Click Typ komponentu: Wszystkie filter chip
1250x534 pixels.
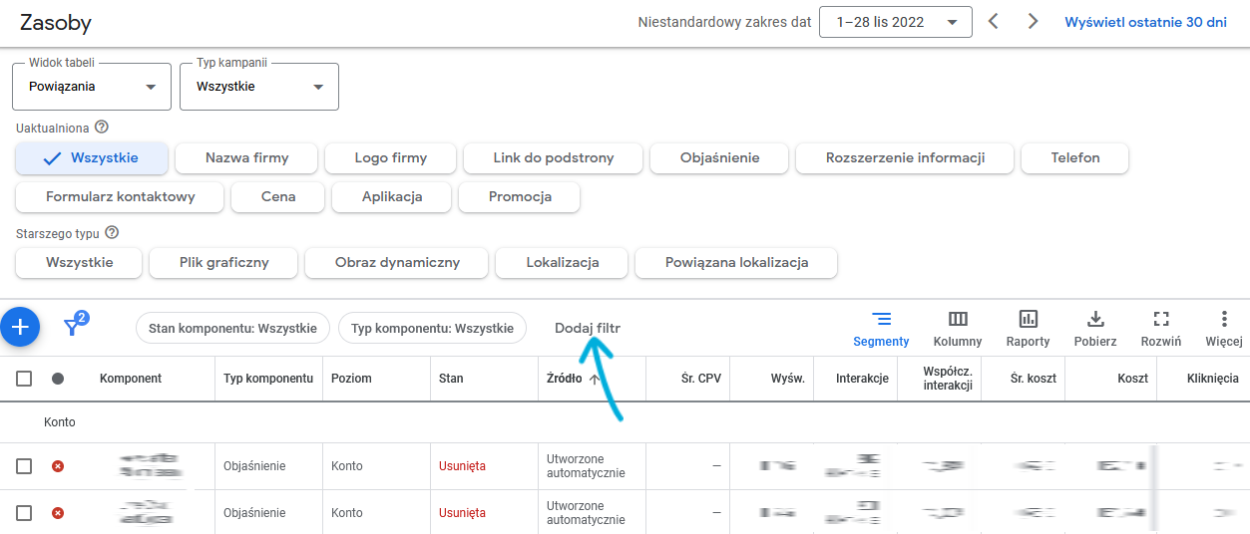[x=432, y=328]
